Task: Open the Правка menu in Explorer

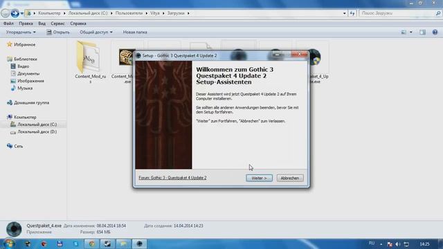Action: point(26,24)
